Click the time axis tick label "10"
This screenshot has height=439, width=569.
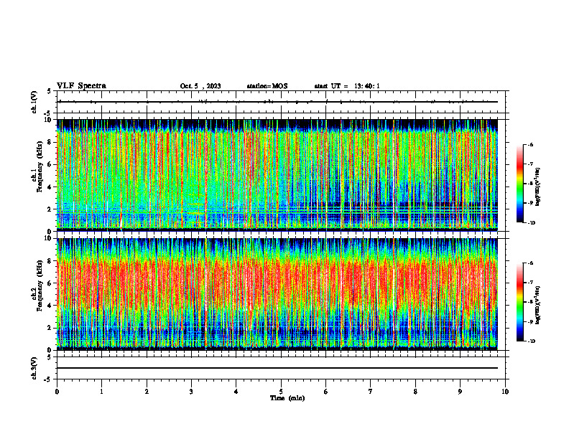(x=505, y=392)
